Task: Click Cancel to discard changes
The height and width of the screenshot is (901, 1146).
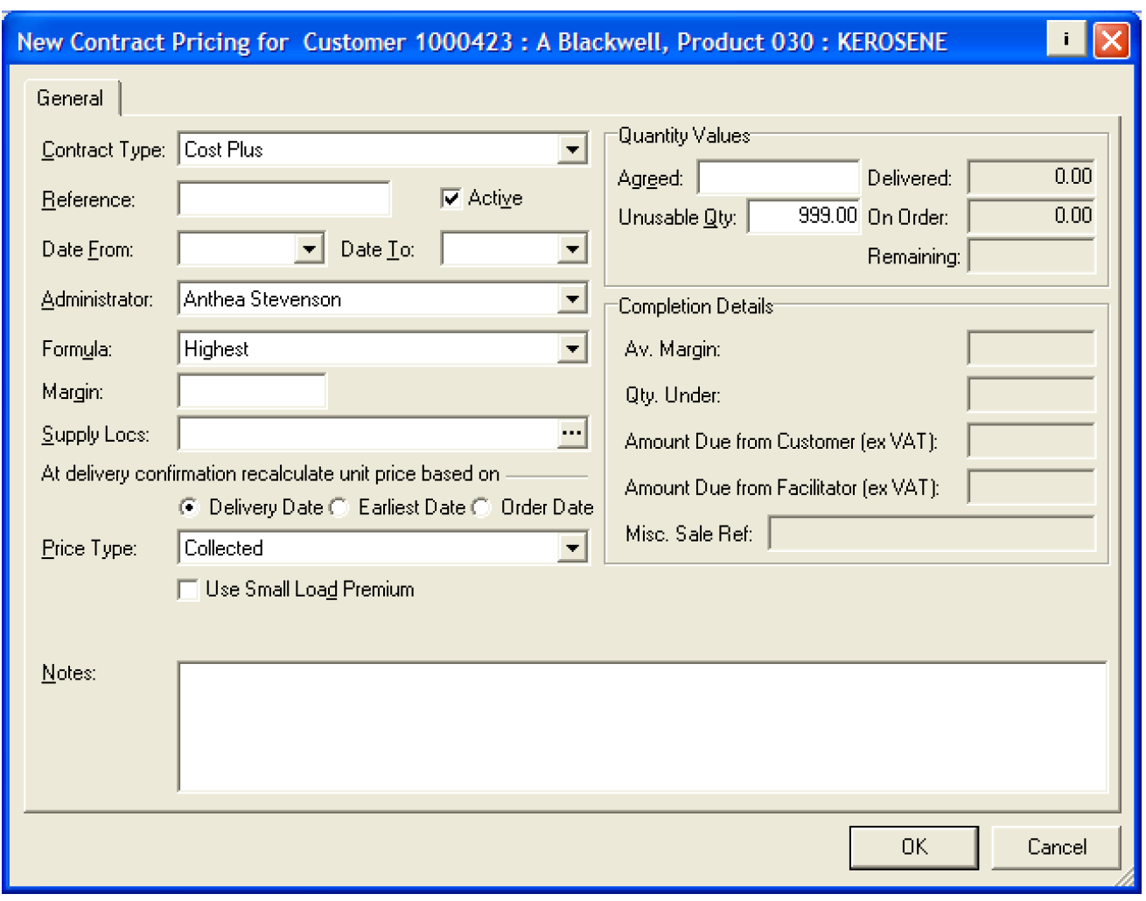Action: 1056,847
